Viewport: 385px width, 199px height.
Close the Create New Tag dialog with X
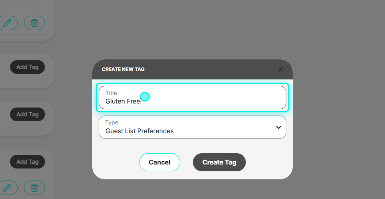coord(281,69)
